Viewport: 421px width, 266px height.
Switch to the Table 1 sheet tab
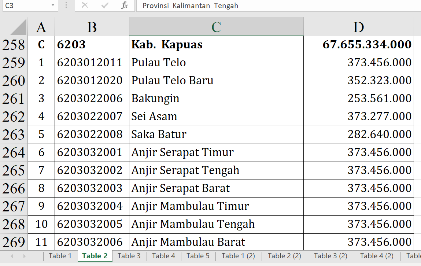[x=60, y=256]
